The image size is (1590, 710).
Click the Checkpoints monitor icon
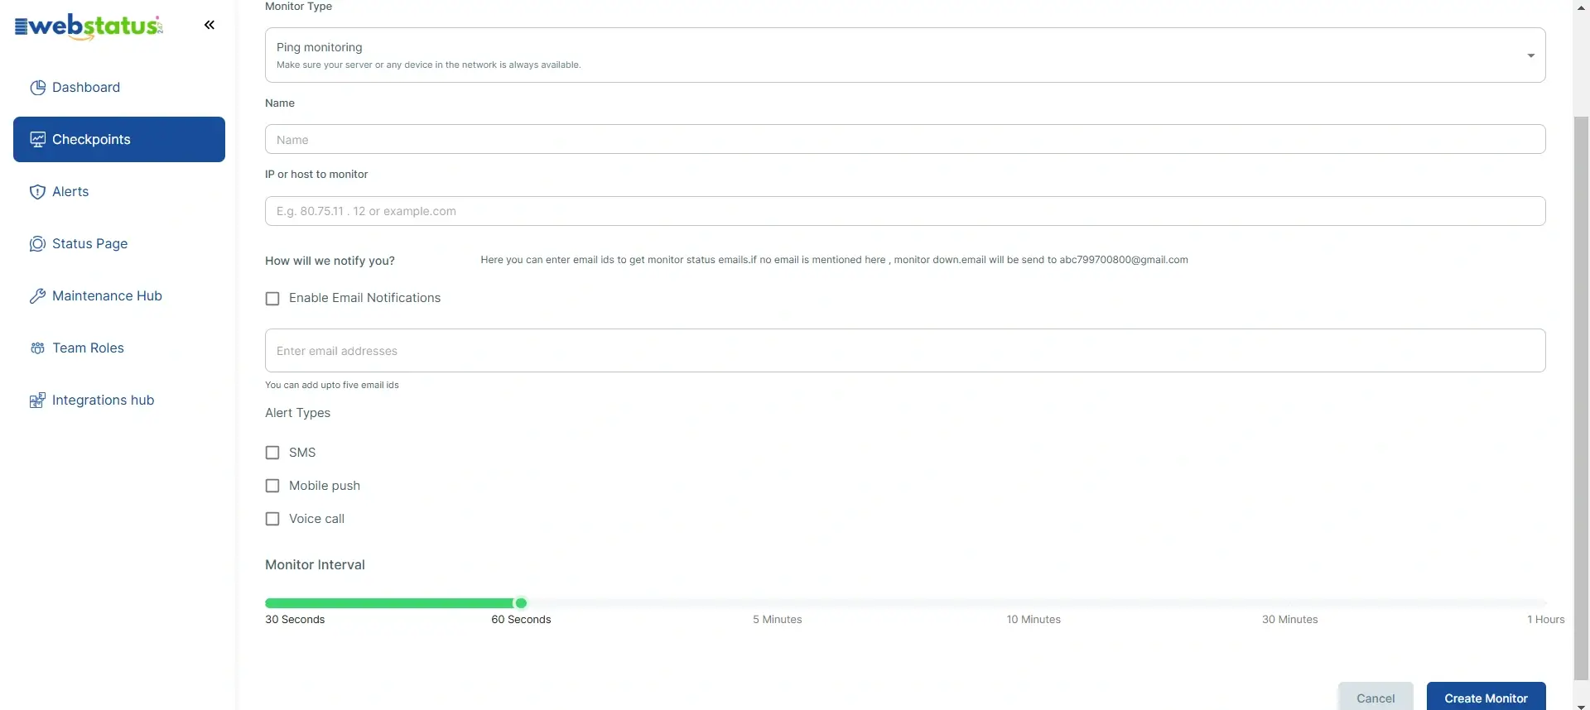[x=37, y=140]
